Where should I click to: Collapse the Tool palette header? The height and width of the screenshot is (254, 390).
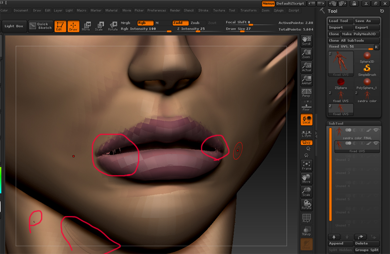tap(333, 11)
